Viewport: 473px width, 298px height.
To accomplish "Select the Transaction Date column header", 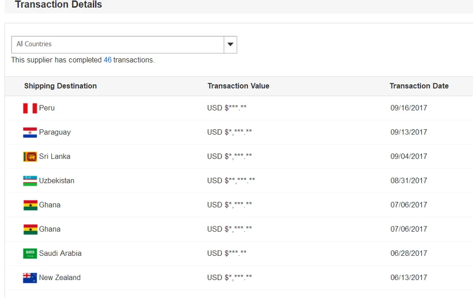I will (419, 86).
